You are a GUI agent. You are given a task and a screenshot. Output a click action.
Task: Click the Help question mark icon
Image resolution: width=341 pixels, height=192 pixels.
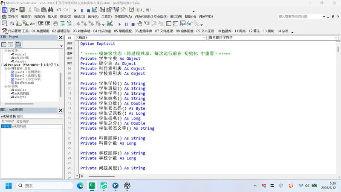pyautogui.click(x=131, y=10)
